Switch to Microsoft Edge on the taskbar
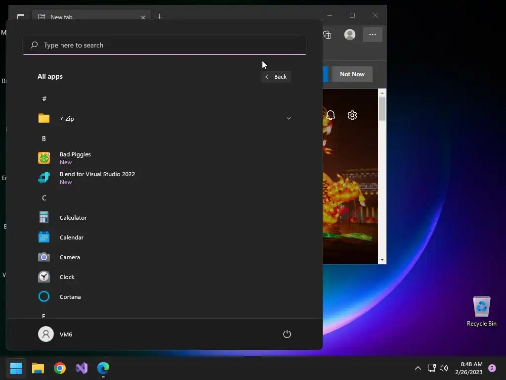506x380 pixels. tap(103, 368)
